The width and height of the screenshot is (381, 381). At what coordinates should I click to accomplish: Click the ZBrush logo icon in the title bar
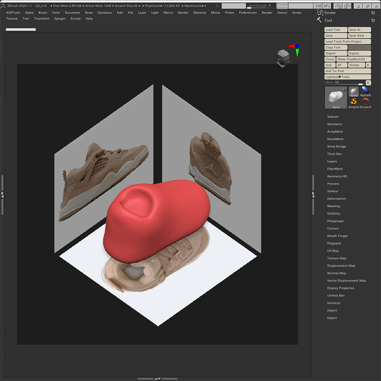pos(3,6)
